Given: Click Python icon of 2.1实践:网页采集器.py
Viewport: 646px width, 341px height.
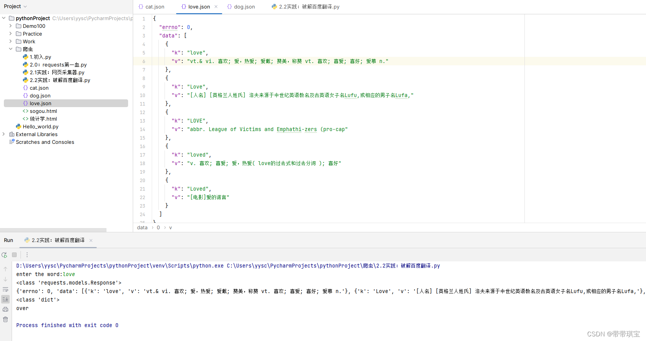Looking at the screenshot, I should (26, 72).
